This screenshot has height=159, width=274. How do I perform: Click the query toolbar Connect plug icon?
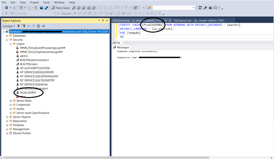[6, 13]
